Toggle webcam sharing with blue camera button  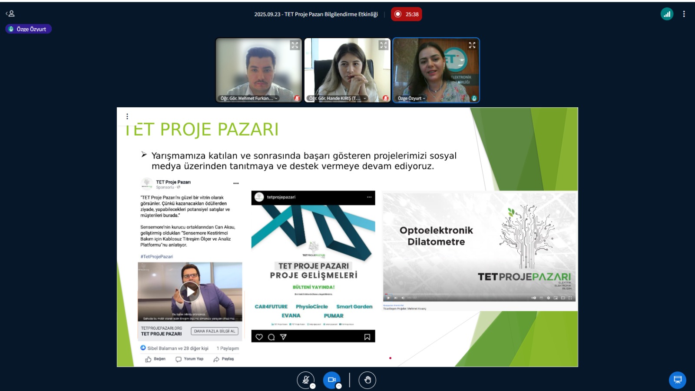[x=331, y=380]
